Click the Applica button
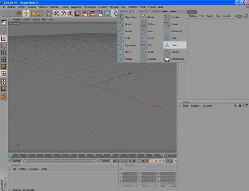 pos(168,185)
